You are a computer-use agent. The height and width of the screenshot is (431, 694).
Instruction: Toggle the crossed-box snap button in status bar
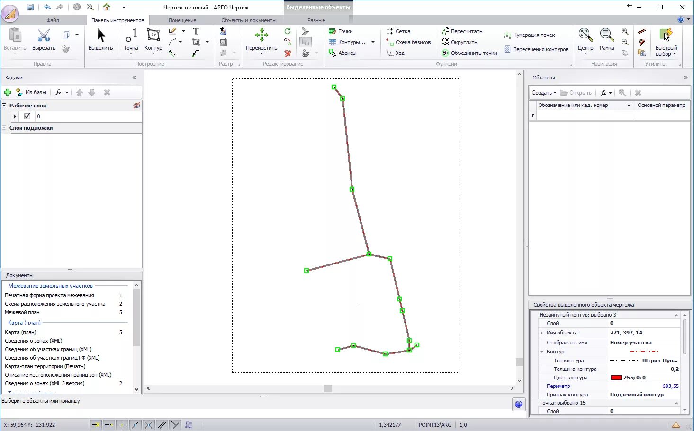pos(148,425)
